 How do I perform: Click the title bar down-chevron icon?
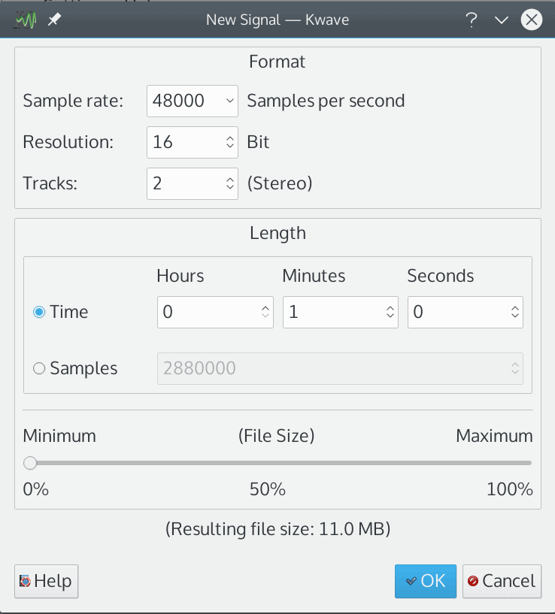point(502,20)
